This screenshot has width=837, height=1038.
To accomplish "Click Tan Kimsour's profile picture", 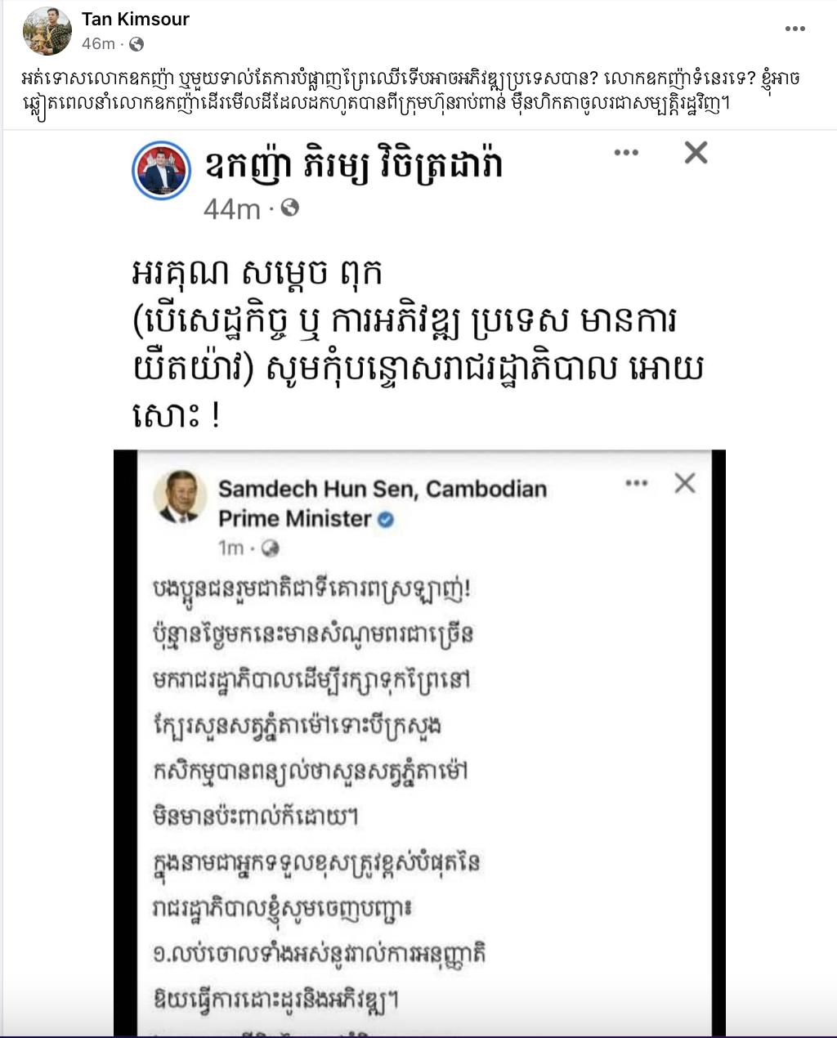I will pyautogui.click(x=47, y=31).
